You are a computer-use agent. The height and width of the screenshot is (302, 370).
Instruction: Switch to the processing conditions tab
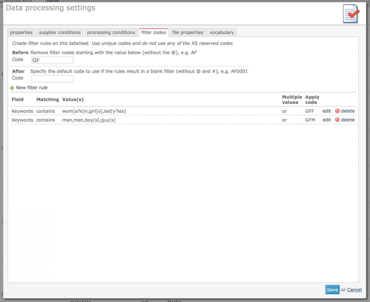[x=111, y=32]
